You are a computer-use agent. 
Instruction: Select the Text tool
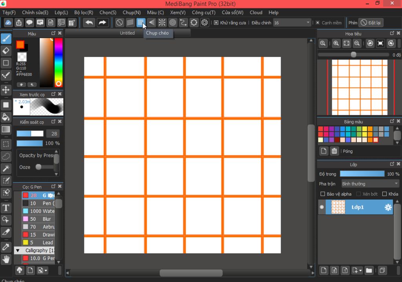[x=6, y=208]
